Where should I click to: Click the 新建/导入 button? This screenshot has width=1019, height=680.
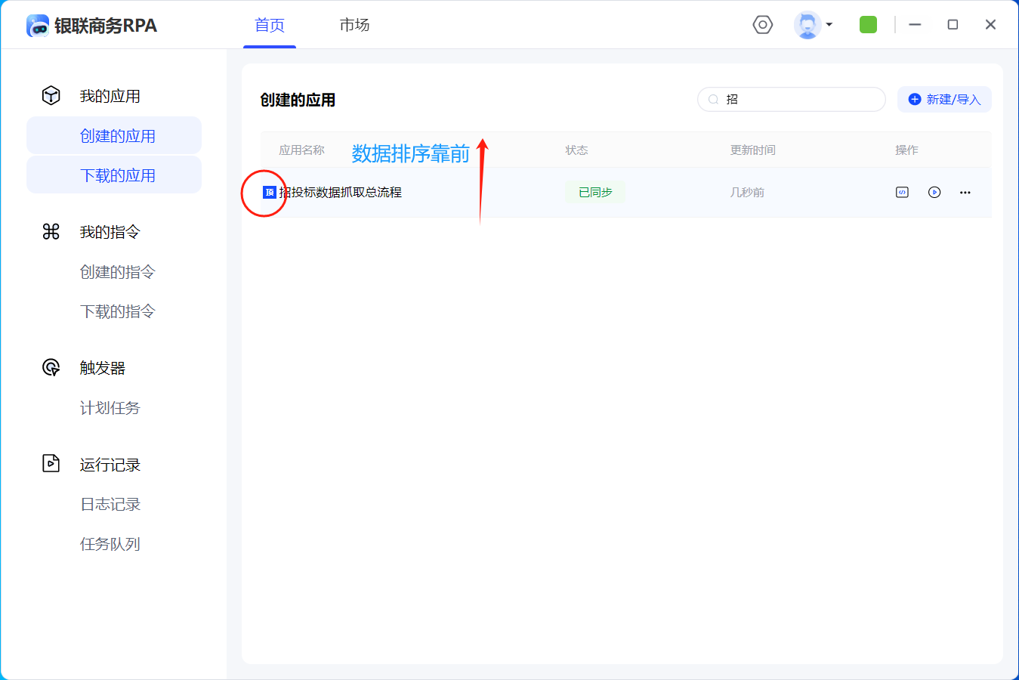(944, 100)
